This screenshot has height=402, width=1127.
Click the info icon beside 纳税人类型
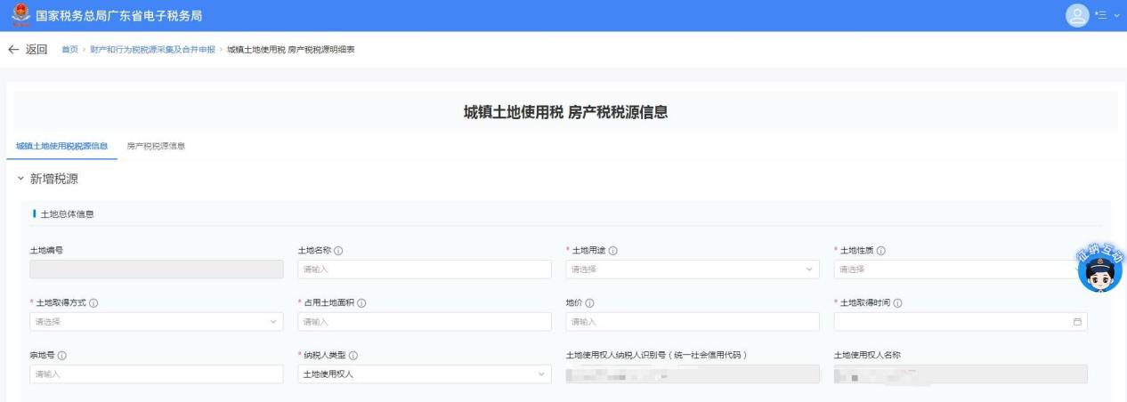click(x=353, y=356)
